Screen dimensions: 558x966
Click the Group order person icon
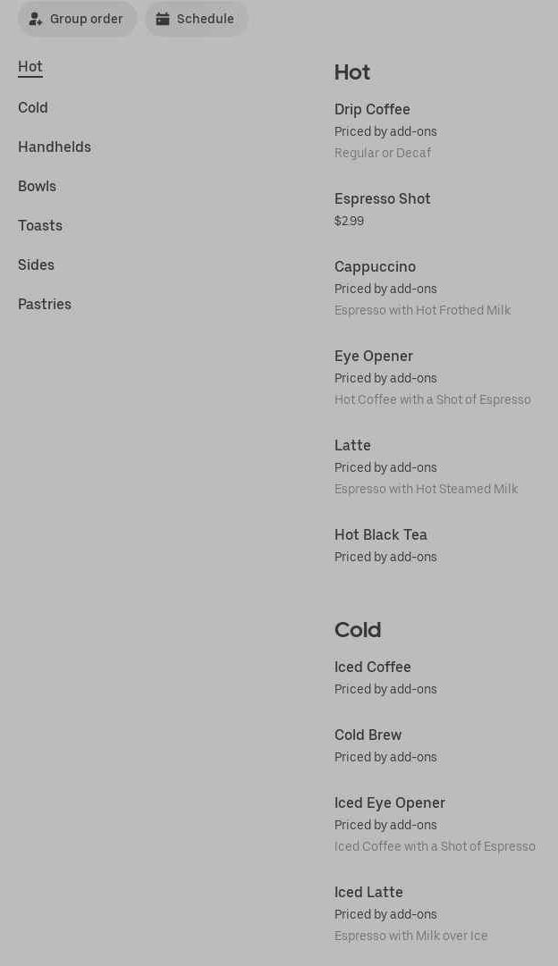[36, 19]
